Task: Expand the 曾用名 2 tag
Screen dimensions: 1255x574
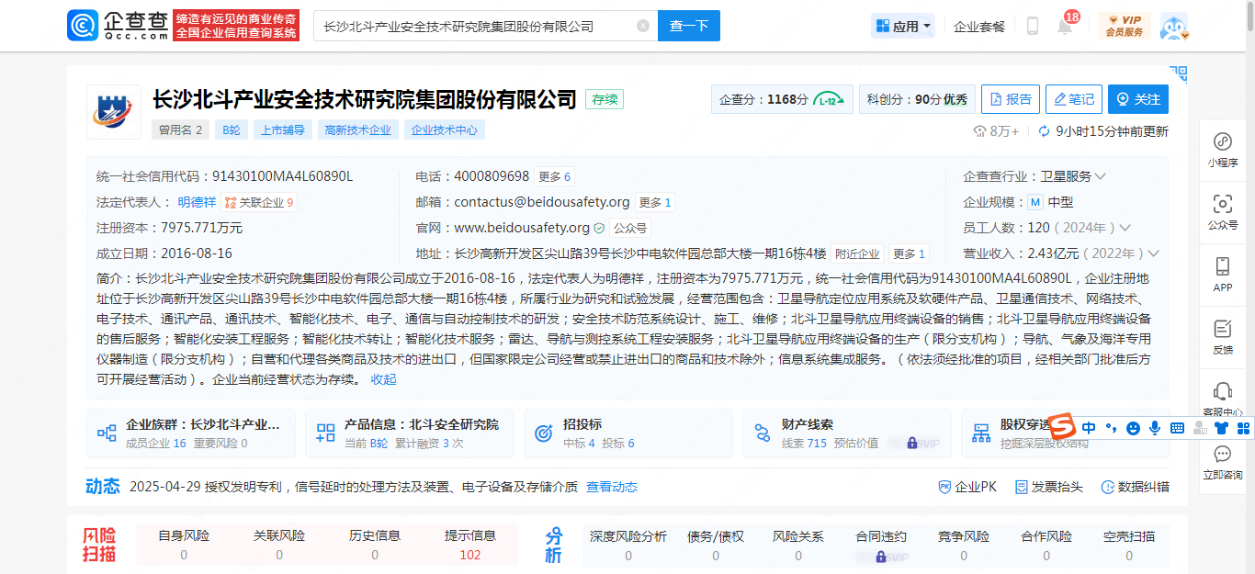Action: 181,130
